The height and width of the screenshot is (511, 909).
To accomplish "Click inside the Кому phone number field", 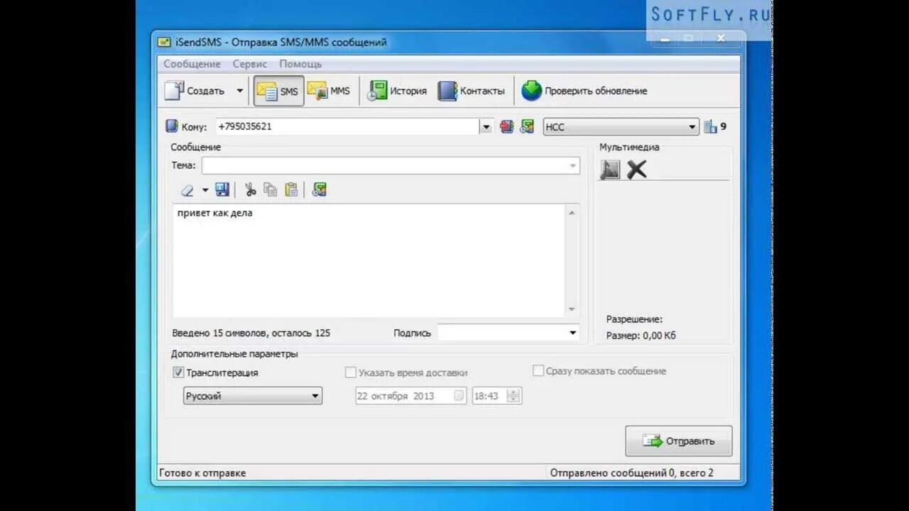I will (347, 126).
